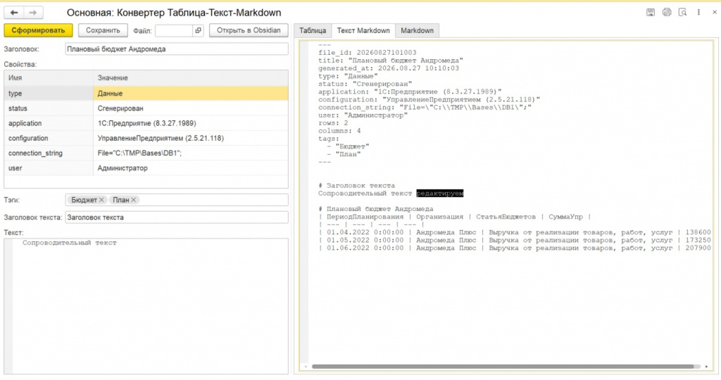Viewport: 721px width, 380px height.
Task: Click the Заголовок input field
Action: [177, 49]
